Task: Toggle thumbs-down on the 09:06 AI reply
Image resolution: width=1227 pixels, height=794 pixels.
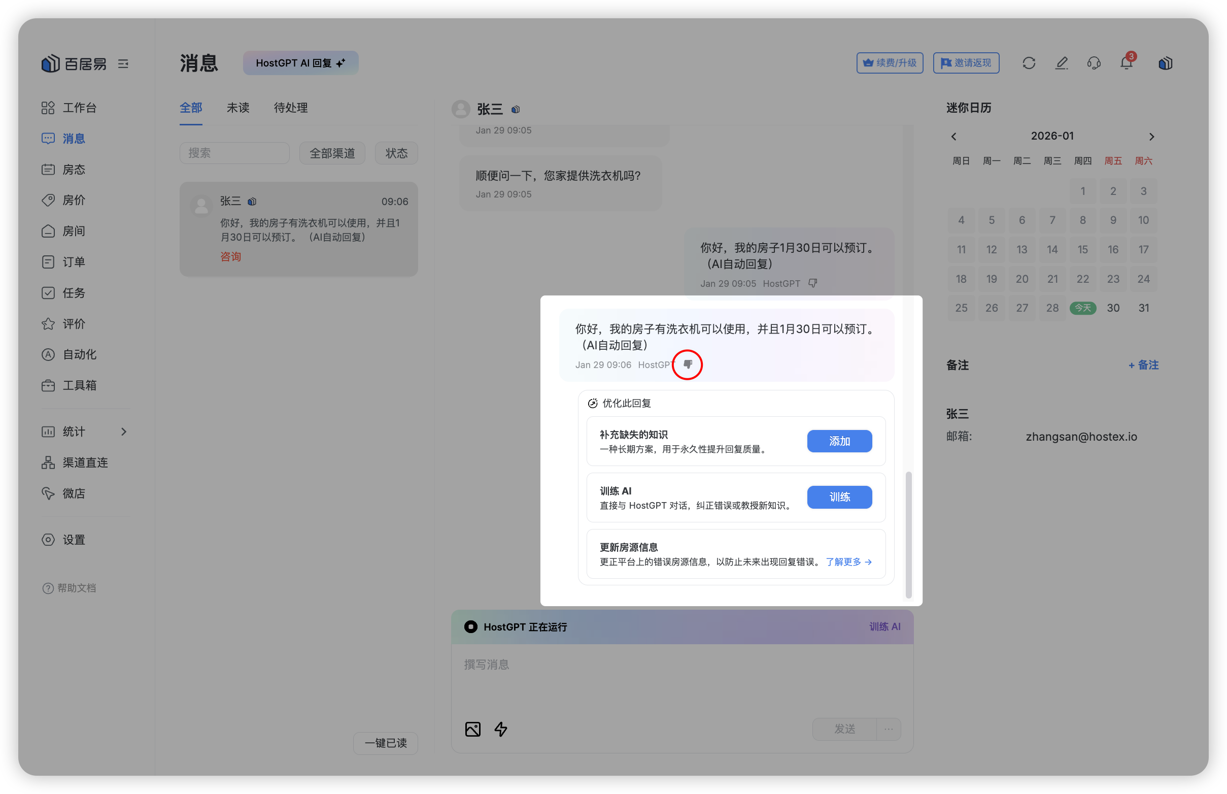Action: coord(688,365)
